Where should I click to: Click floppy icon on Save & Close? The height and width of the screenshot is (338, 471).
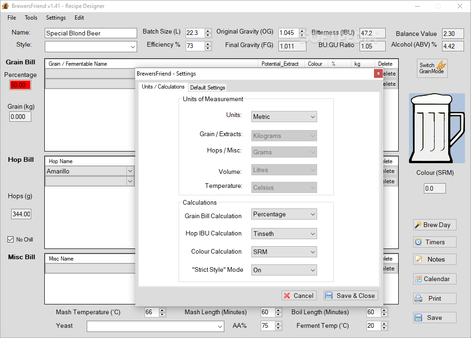pyautogui.click(x=329, y=296)
